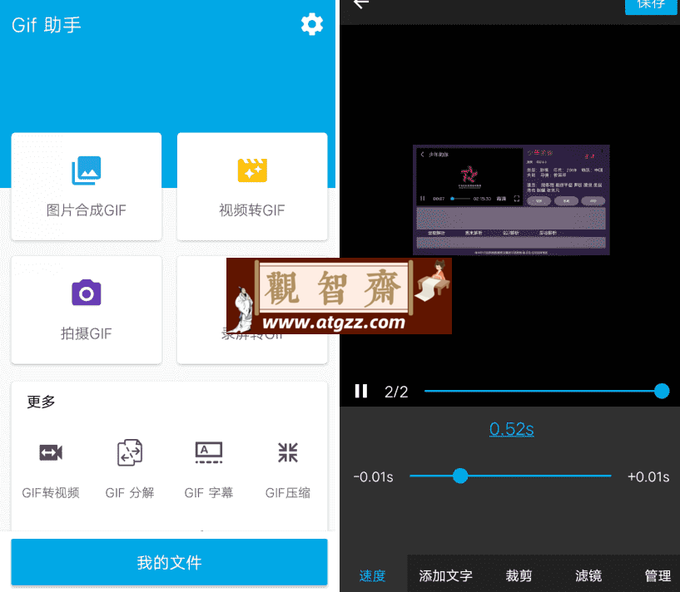
Task: Click the 更多 section heading
Action: pos(41,402)
